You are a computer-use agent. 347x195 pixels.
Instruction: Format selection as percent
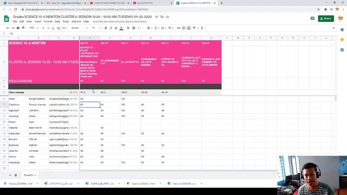tap(48, 28)
